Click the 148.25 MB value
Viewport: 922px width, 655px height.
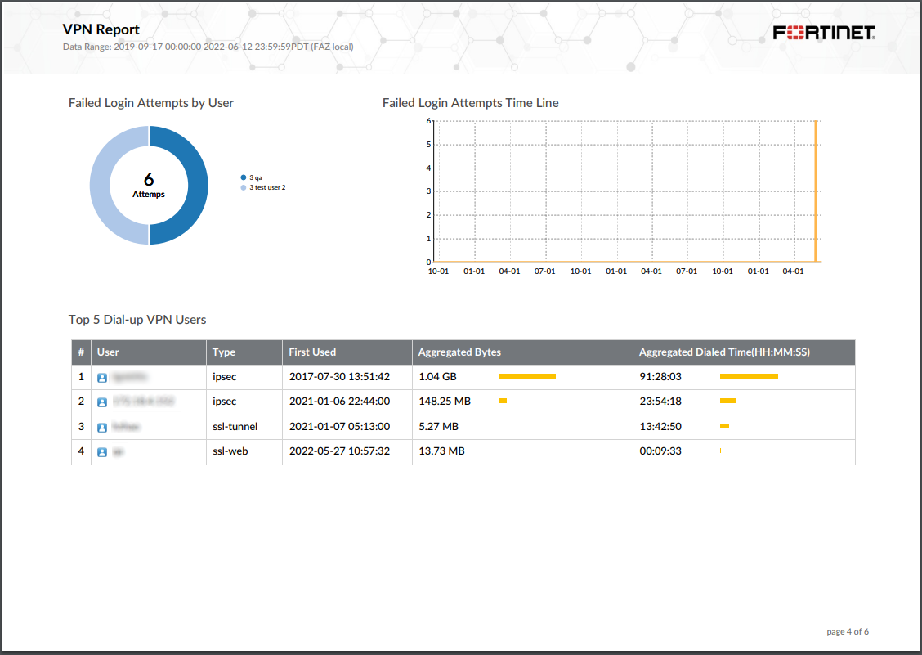[x=445, y=402]
